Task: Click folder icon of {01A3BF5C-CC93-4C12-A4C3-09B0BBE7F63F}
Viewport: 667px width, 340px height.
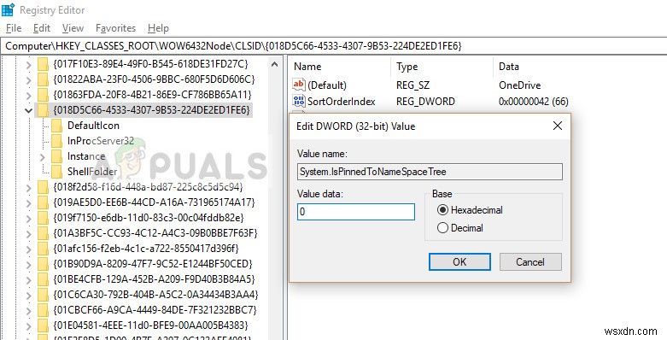Action: coord(43,233)
